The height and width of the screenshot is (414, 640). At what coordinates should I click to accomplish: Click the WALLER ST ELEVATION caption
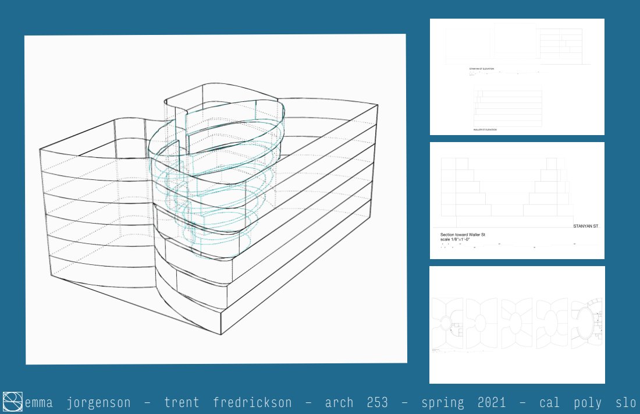pos(485,129)
